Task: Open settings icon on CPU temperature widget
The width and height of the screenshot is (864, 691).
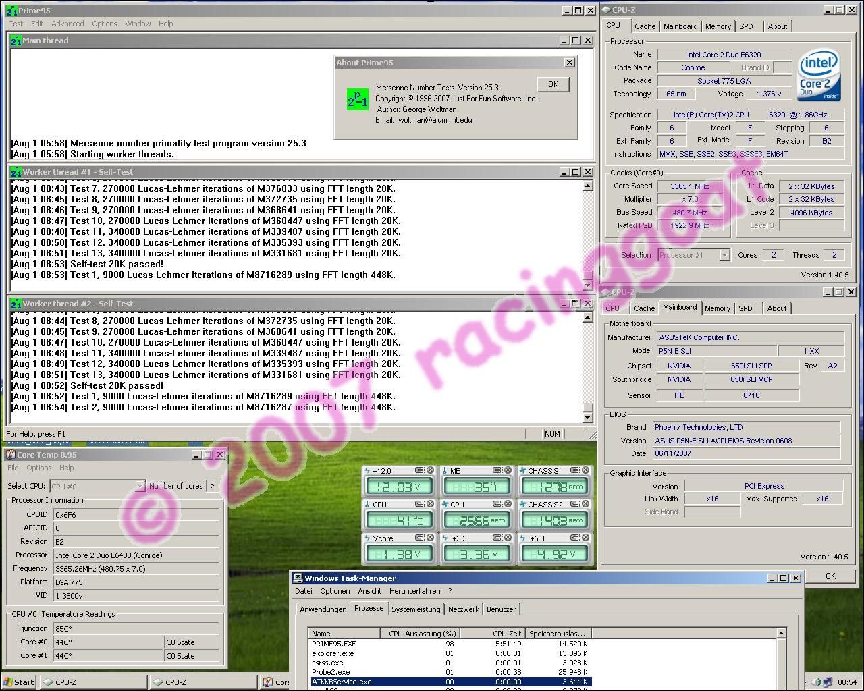Action: pyautogui.click(x=420, y=504)
